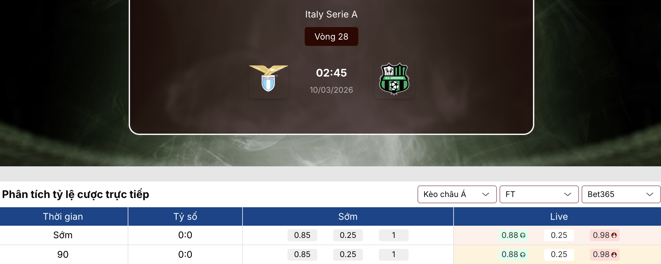Click the 10/03/2026 match date
This screenshot has width=661, height=264.
[x=331, y=90]
